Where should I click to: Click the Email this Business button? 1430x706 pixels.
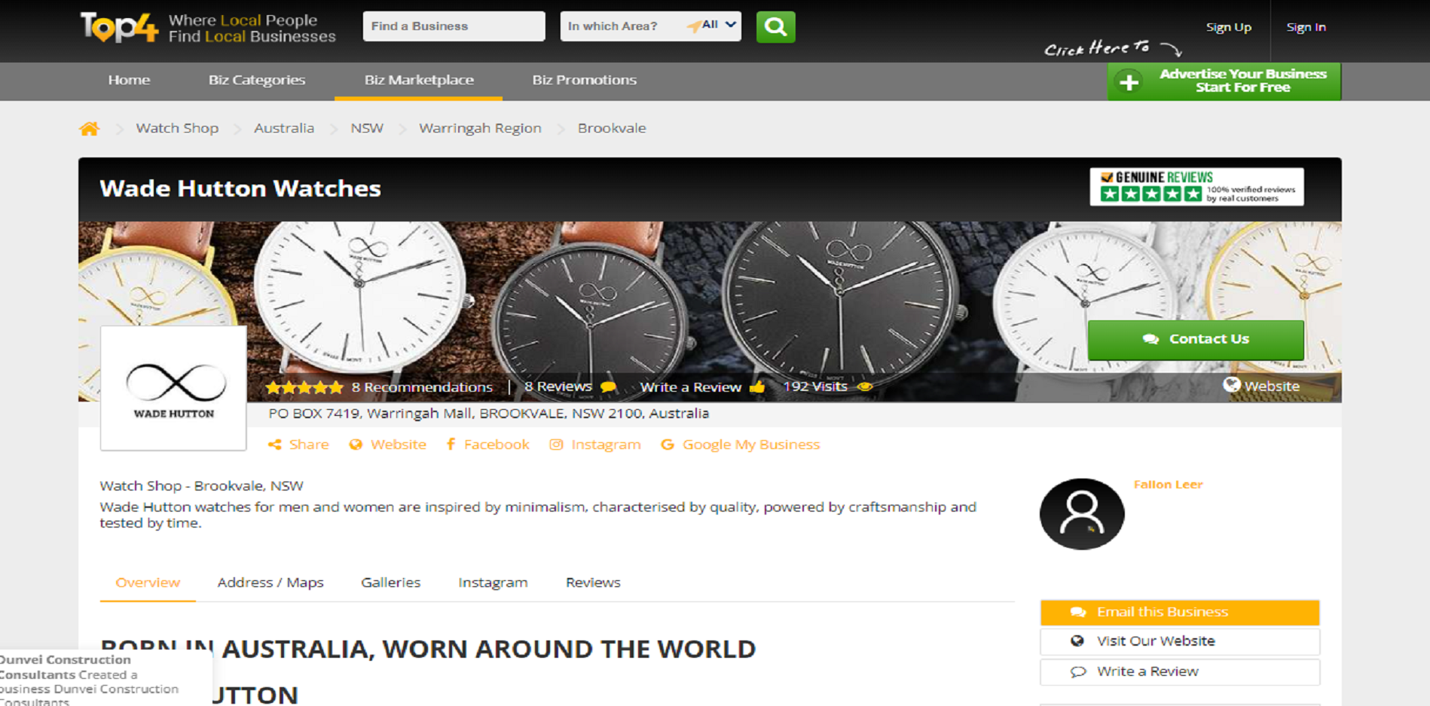pyautogui.click(x=1180, y=613)
